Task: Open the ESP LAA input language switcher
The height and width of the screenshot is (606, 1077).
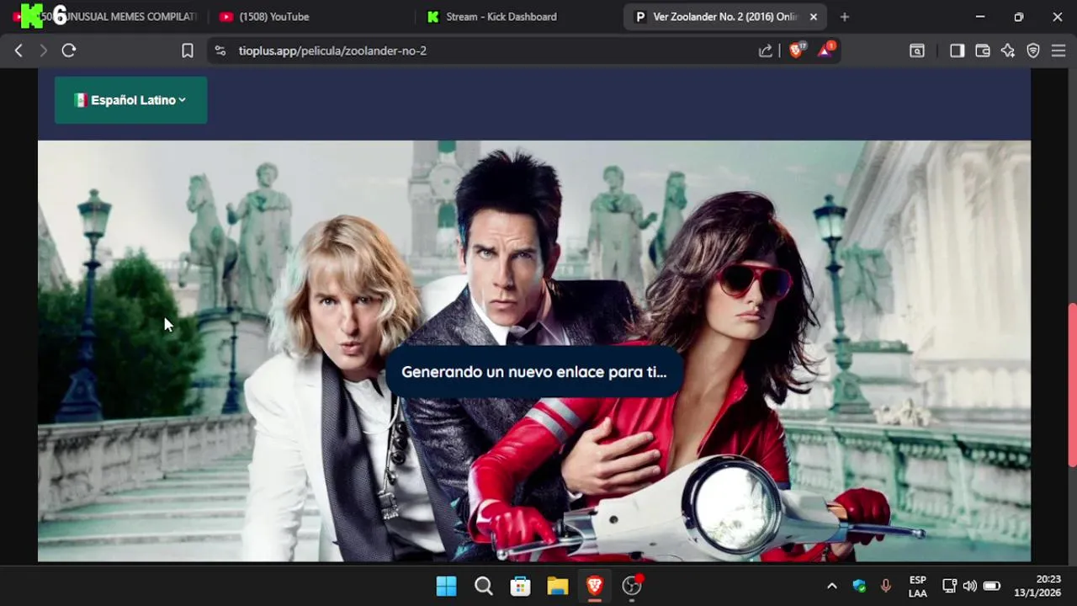Action: pyautogui.click(x=918, y=586)
